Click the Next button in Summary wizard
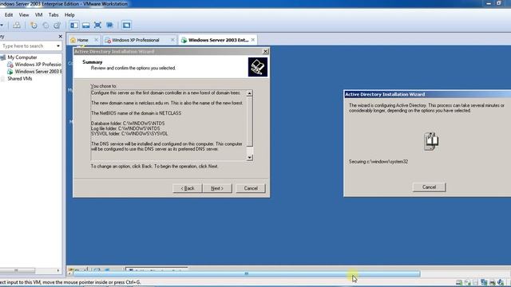 217,188
